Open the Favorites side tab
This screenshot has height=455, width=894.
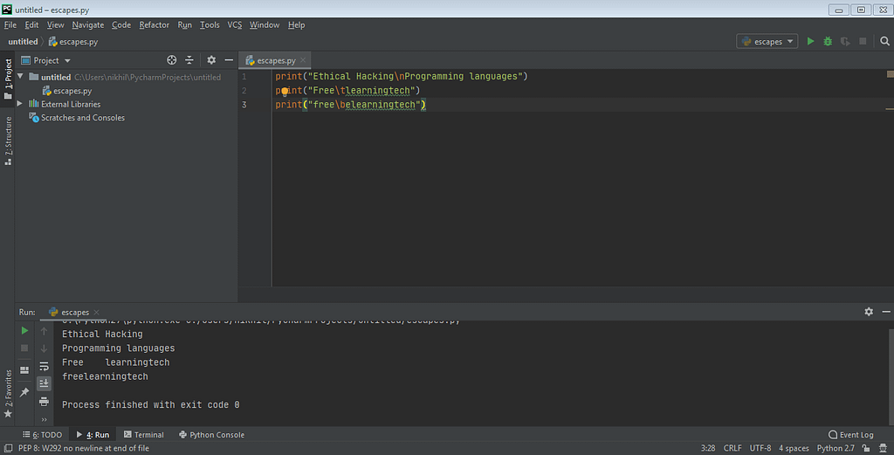tap(7, 393)
